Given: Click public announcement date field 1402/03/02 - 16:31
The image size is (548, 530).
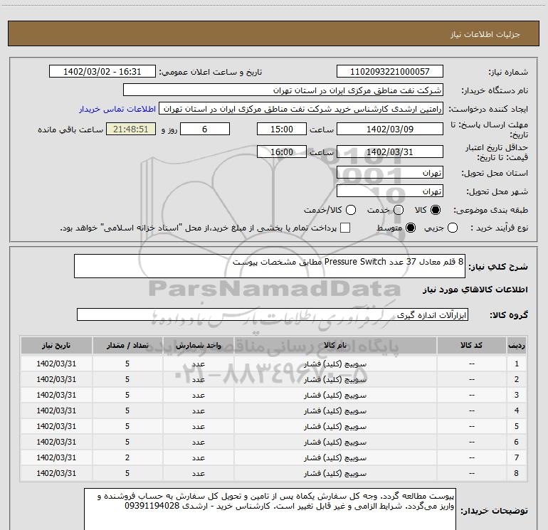Looking at the screenshot, I should [102, 72].
